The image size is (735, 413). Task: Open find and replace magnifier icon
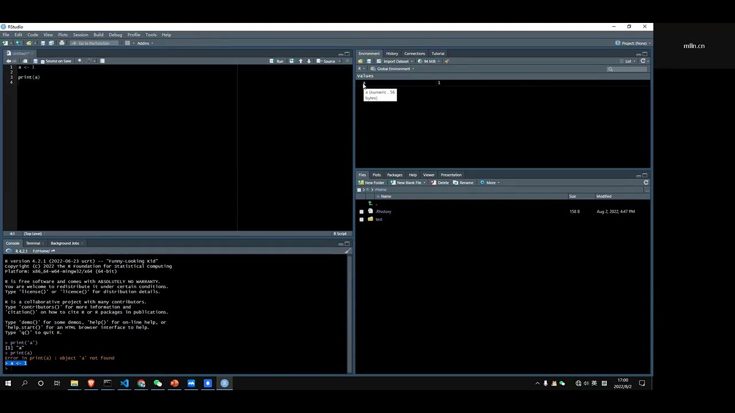80,61
